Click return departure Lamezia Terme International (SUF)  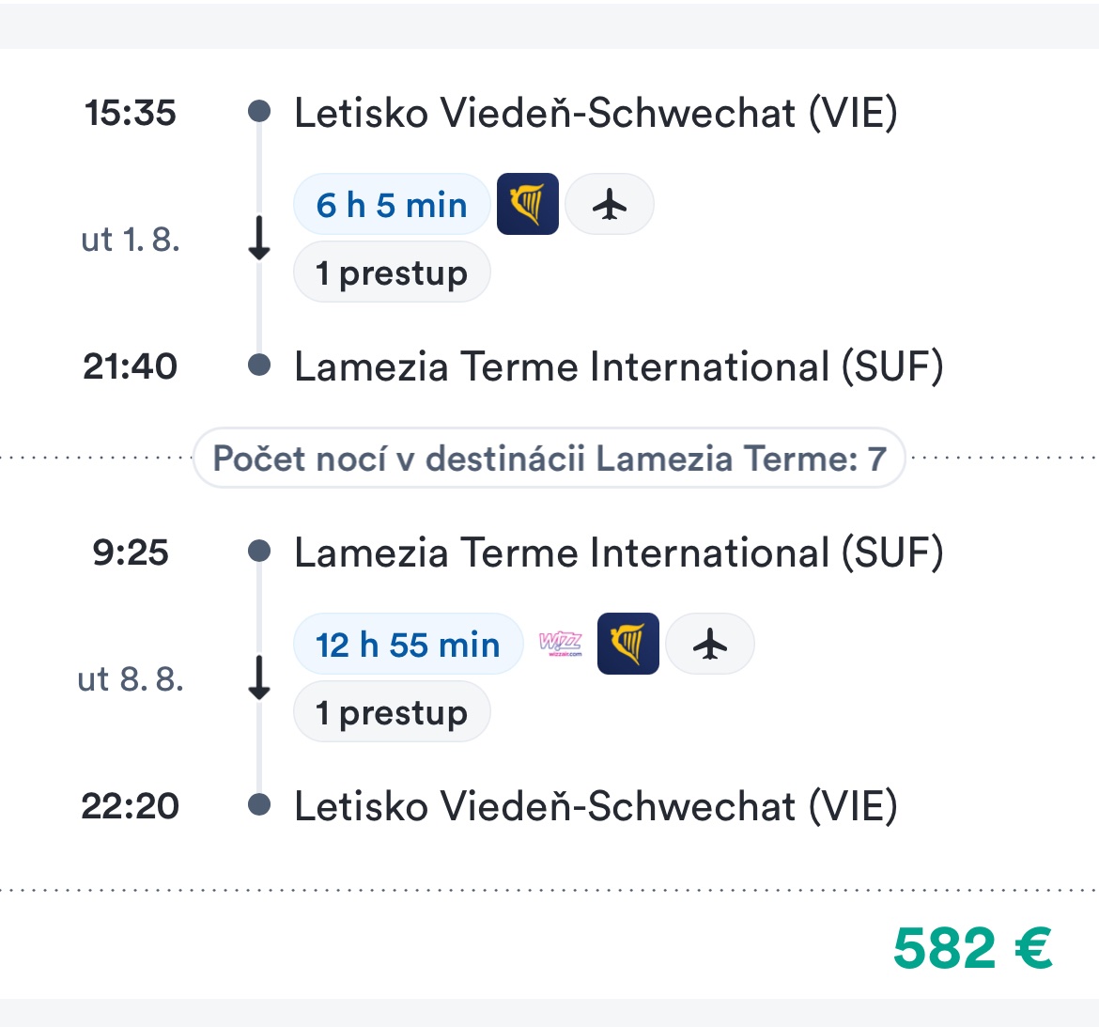coord(618,552)
